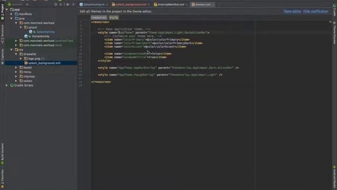Screen dimensions: 337x190
Task: Collapse the res folder
Action: 12,50
